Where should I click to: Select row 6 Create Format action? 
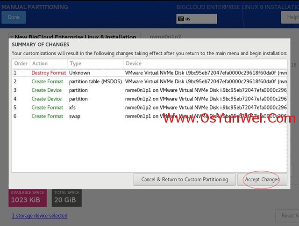click(47, 116)
